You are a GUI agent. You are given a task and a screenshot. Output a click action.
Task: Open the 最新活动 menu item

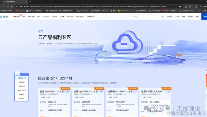click(x=16, y=16)
